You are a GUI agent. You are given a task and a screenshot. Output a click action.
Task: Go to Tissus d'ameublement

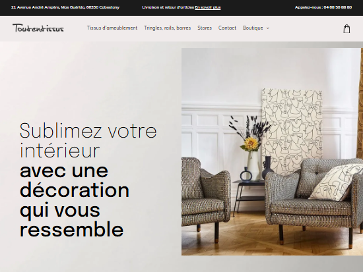[x=112, y=28]
